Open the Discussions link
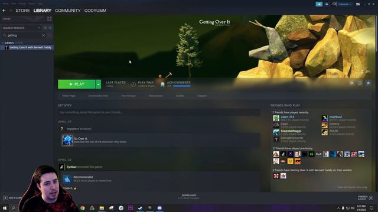 [x=156, y=95]
